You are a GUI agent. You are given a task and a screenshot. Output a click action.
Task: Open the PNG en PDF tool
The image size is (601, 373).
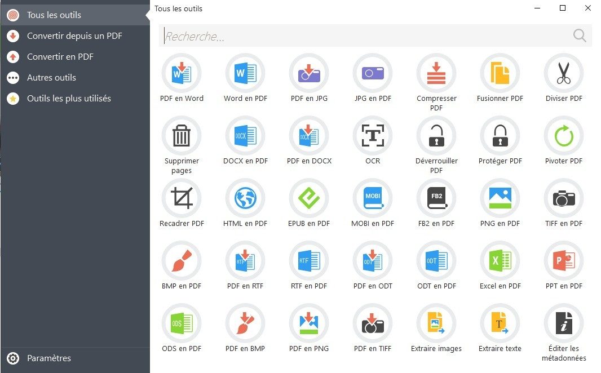point(500,198)
